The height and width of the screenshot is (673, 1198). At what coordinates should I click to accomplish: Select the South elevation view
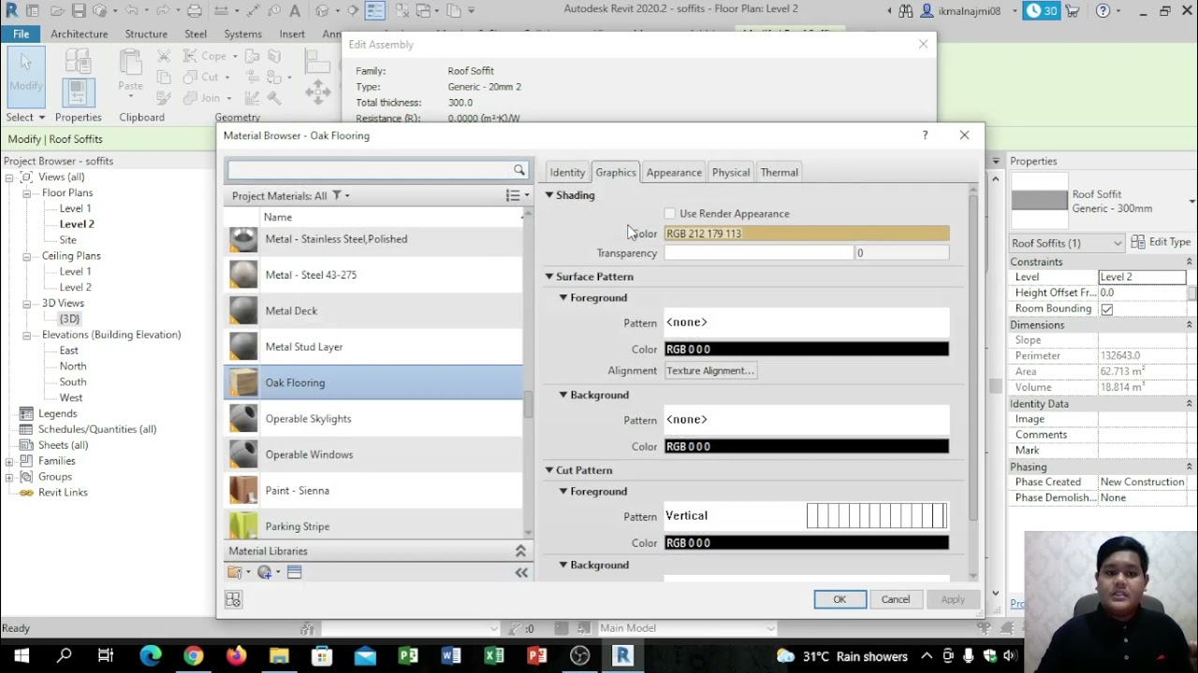(73, 382)
